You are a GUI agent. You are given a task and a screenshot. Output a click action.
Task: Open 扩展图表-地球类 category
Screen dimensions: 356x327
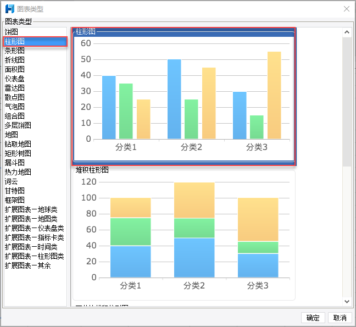click(35, 209)
